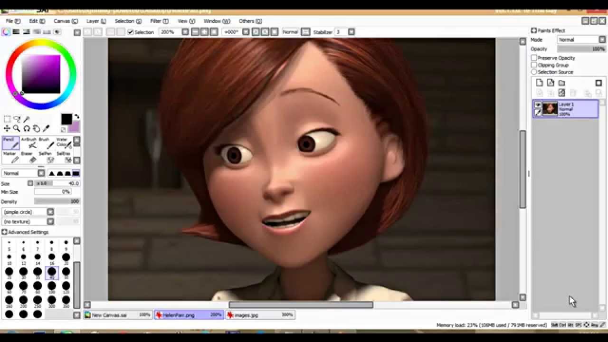Open the File menu
The image size is (608, 342).
tap(13, 21)
